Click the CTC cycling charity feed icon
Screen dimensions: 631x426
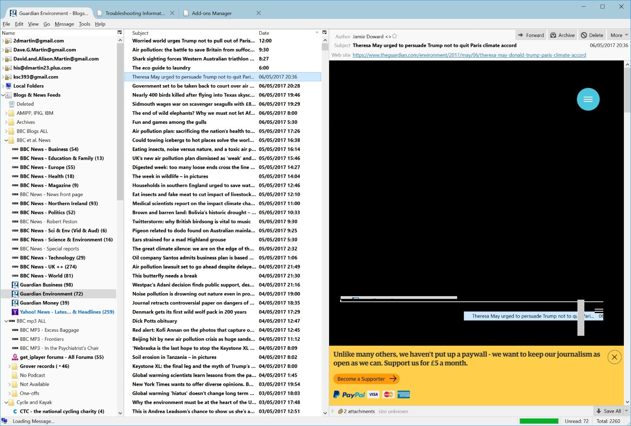pos(15,411)
